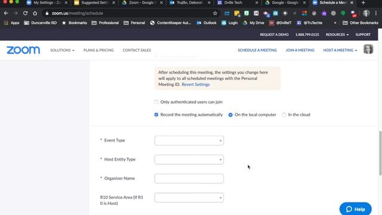The image size is (382, 215).
Task: Click the blue share extension icon in toolbar
Action: pyautogui.click(x=227, y=13)
